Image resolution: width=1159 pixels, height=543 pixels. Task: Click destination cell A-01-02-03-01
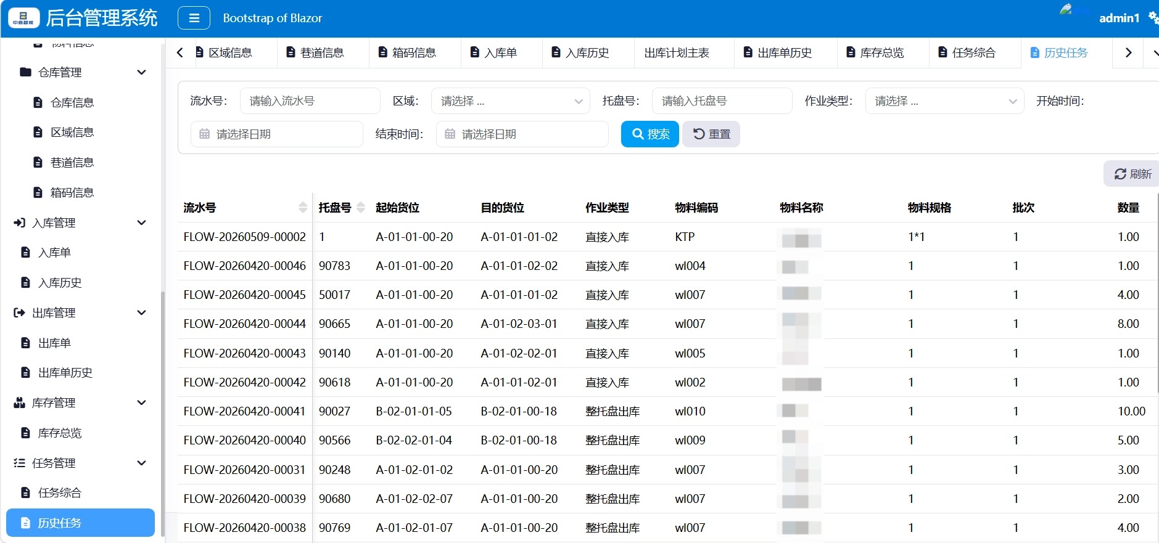pyautogui.click(x=519, y=324)
